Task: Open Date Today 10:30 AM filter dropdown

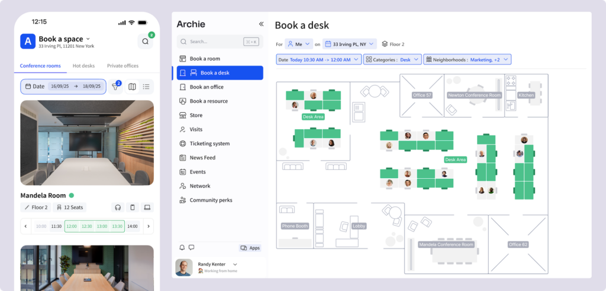Action: click(x=319, y=60)
